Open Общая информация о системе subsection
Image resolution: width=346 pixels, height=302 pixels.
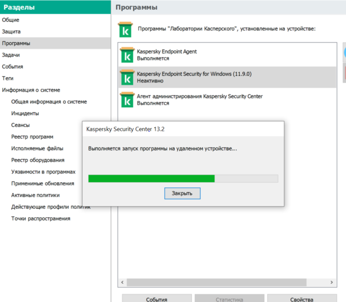coord(49,101)
